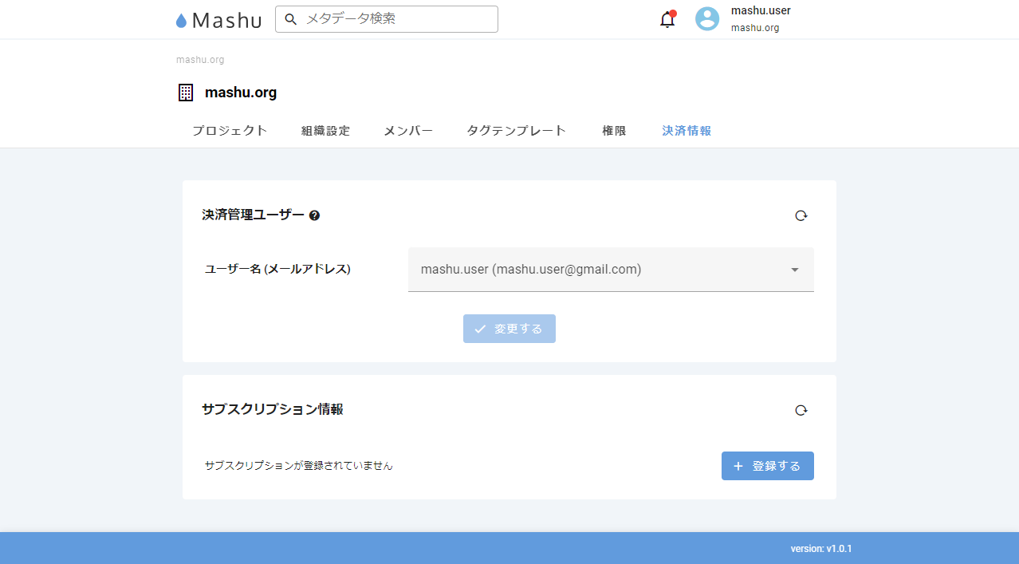This screenshot has height=564, width=1019.
Task: Select the 決済情報 tab
Action: click(x=687, y=131)
